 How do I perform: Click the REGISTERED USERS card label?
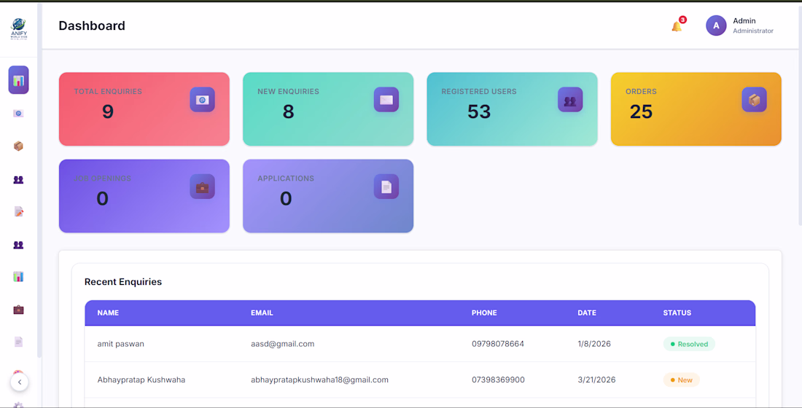coord(479,92)
